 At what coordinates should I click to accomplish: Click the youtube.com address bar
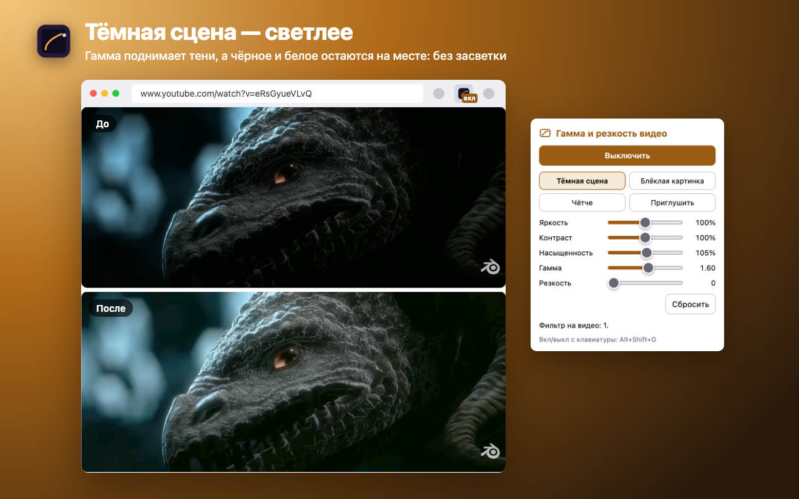point(278,94)
